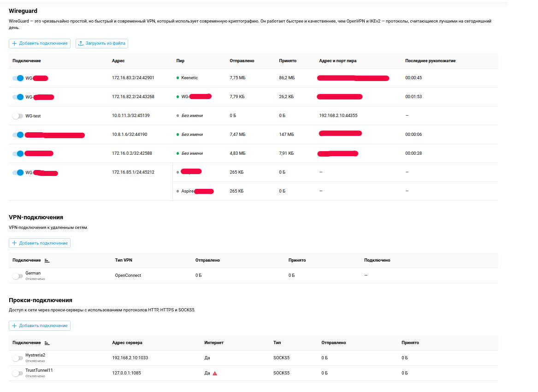The width and height of the screenshot is (538, 392).
Task: Disable the Wireguard connection with address 172.16.83.2/24:42901
Action: (x=18, y=78)
